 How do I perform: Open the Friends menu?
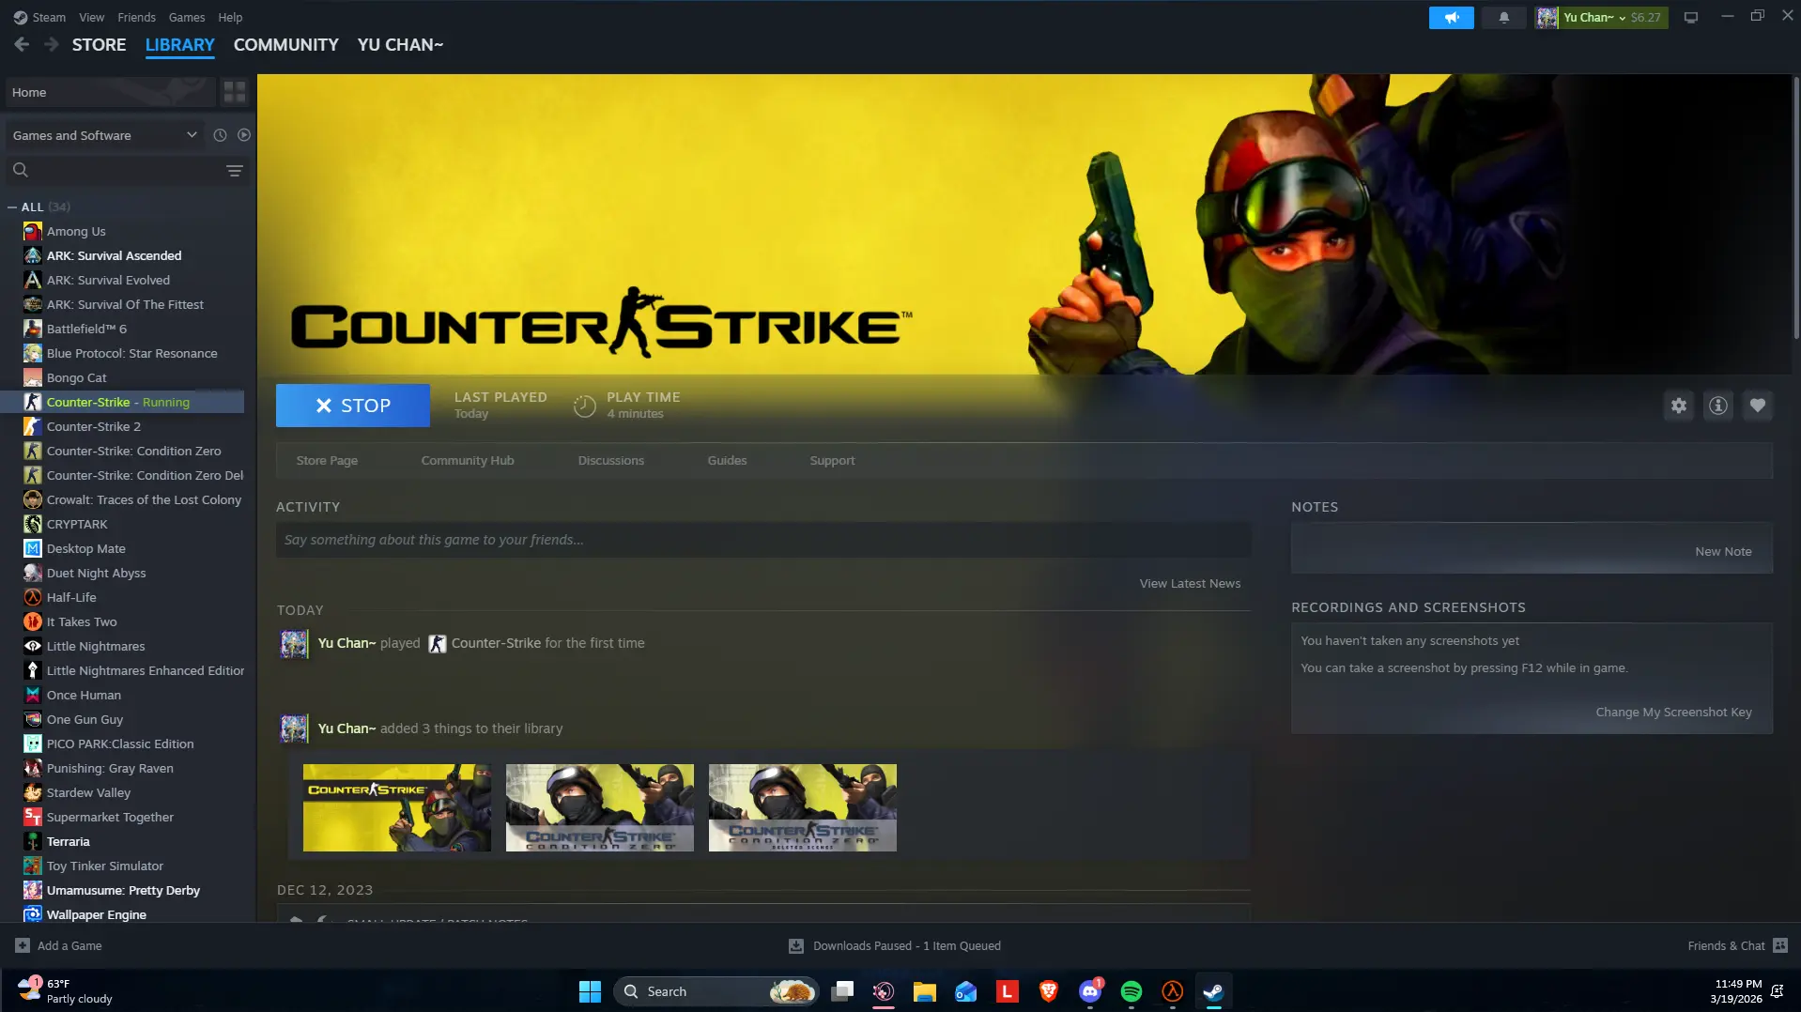pos(137,17)
